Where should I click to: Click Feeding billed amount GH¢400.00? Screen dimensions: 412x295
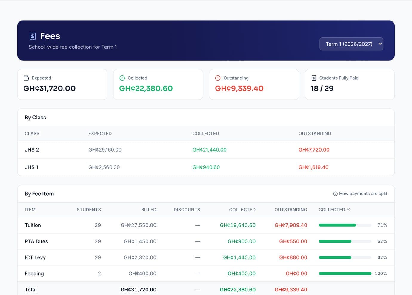point(142,274)
